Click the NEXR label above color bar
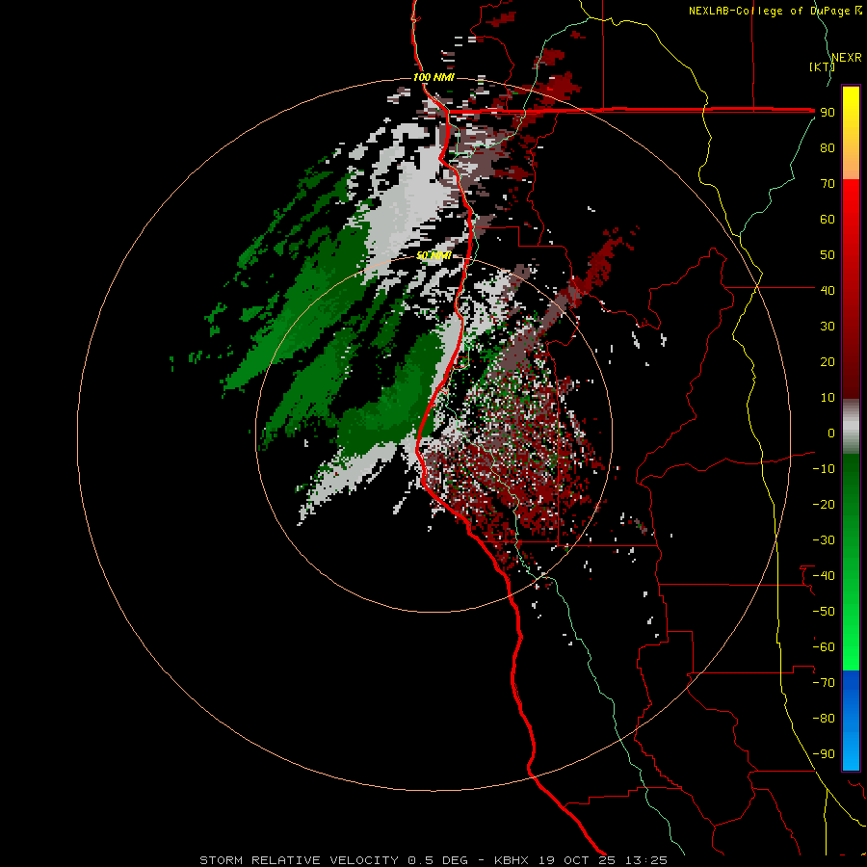867x867 pixels. (847, 58)
